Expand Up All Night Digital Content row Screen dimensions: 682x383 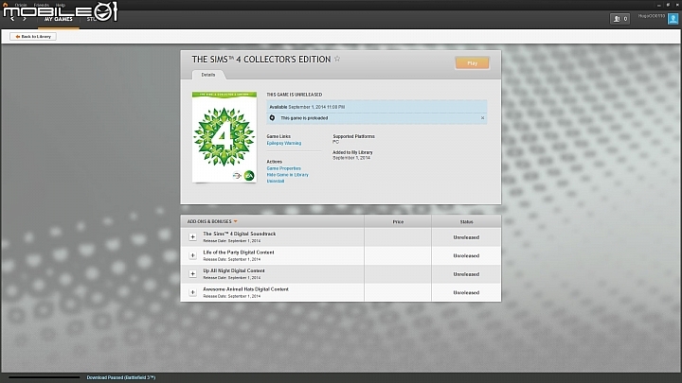click(192, 273)
